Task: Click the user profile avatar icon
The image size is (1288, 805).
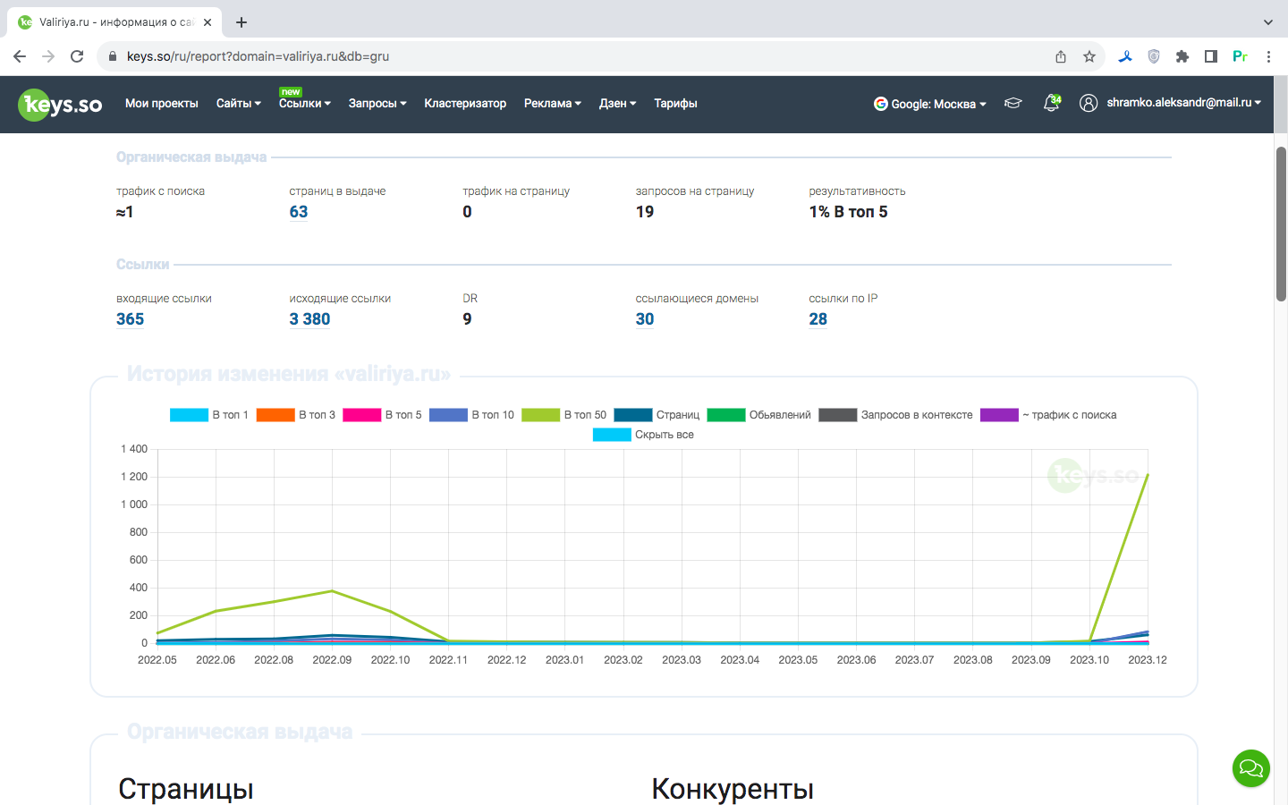Action: tap(1089, 103)
